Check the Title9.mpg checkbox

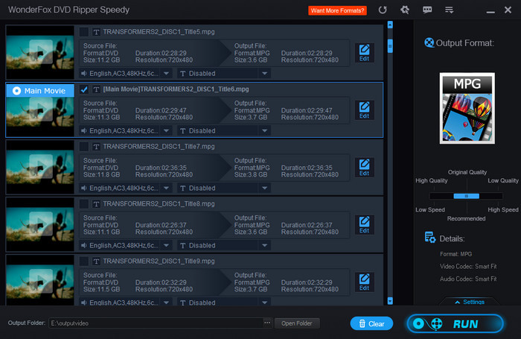[84, 262]
